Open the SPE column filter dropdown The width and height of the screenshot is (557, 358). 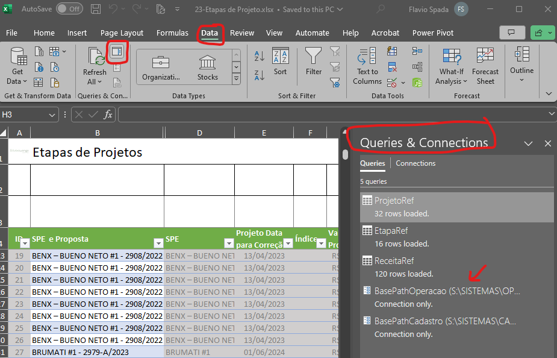coord(229,243)
